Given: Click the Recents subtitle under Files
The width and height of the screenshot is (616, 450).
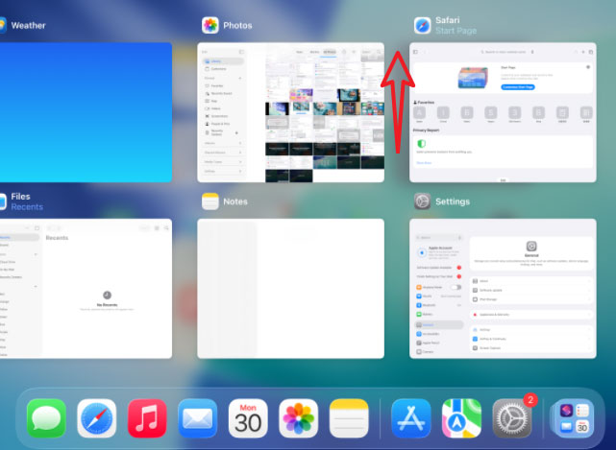Looking at the screenshot, I should point(27,206).
